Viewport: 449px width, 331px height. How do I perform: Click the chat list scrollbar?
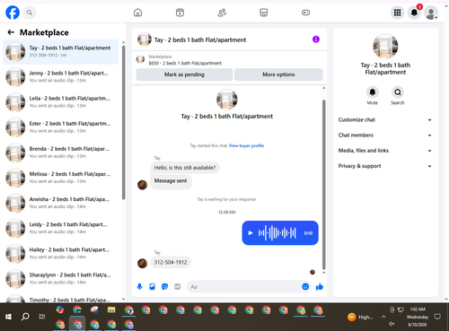[123, 123]
